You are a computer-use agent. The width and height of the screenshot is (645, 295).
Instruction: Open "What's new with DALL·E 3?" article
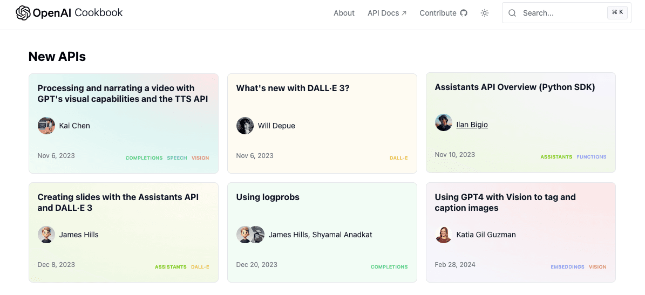293,88
